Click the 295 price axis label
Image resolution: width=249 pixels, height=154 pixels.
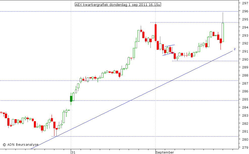coord(245,19)
